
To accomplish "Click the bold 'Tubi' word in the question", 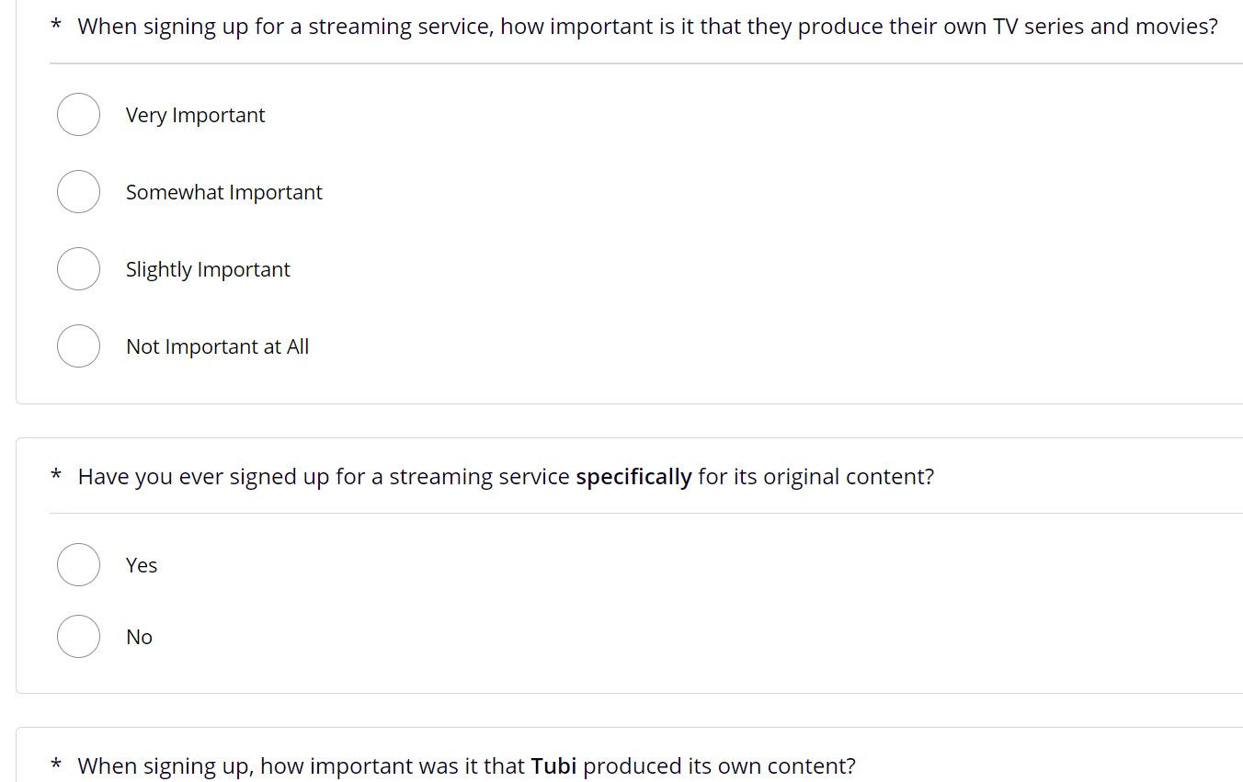I will coord(553,765).
